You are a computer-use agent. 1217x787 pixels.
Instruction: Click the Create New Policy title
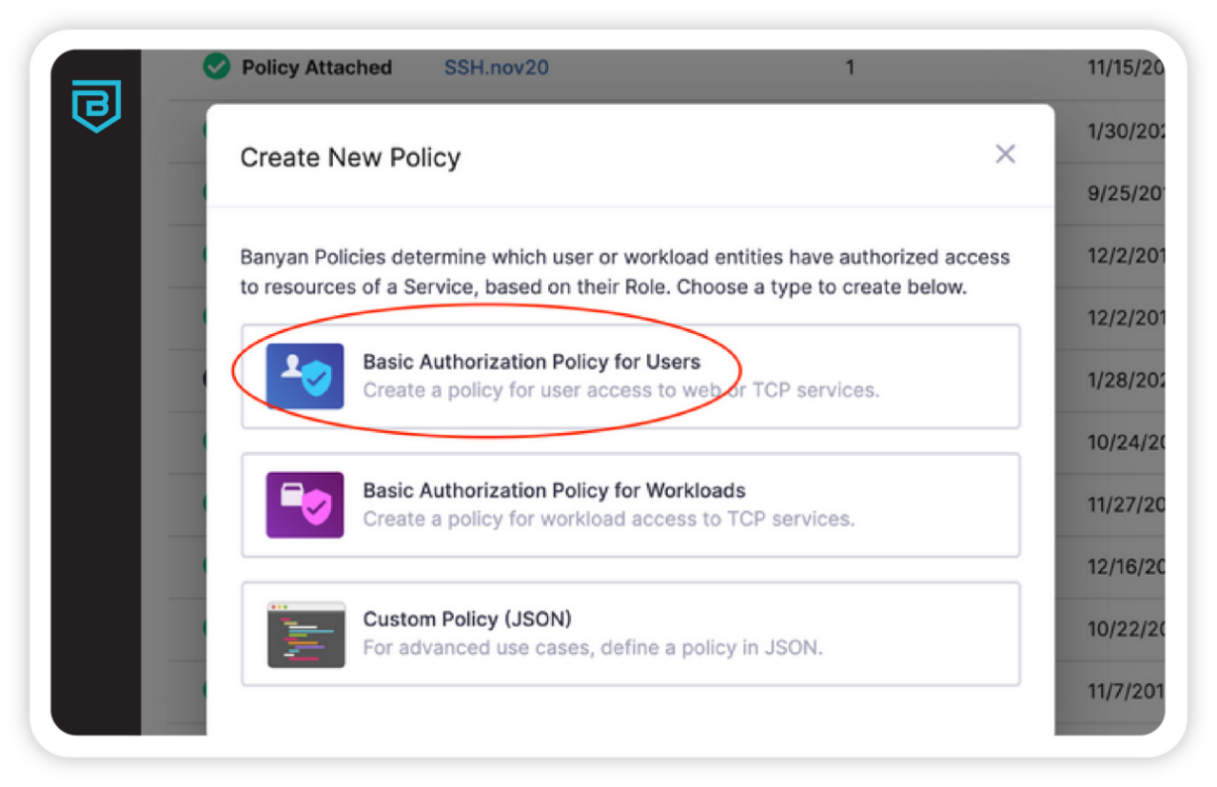pos(351,158)
